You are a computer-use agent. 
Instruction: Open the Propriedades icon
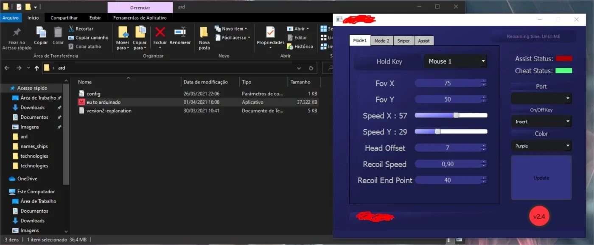coord(270,32)
